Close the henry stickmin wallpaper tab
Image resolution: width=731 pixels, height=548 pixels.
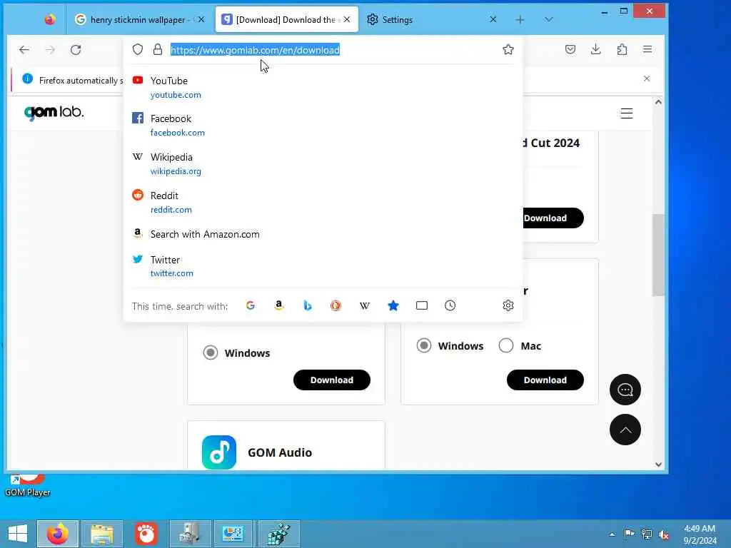click(x=201, y=19)
